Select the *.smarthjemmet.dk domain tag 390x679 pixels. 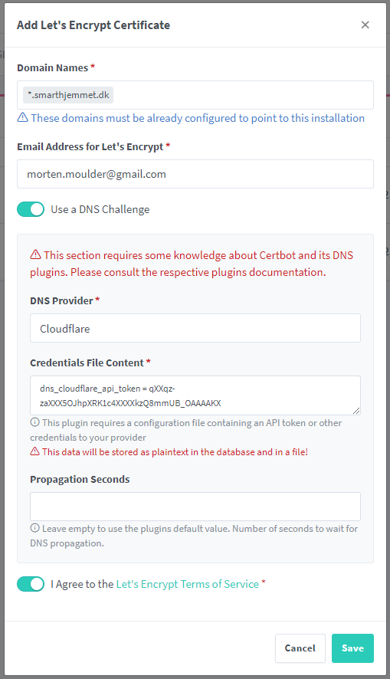click(68, 95)
